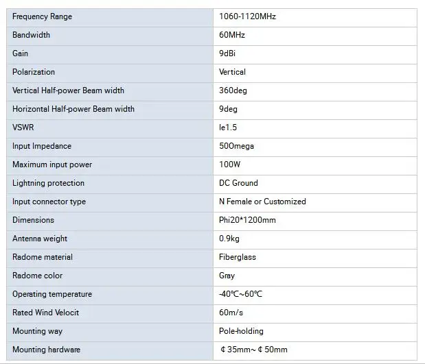
Task: Select the le1.5 value cell
Action: tap(229, 128)
